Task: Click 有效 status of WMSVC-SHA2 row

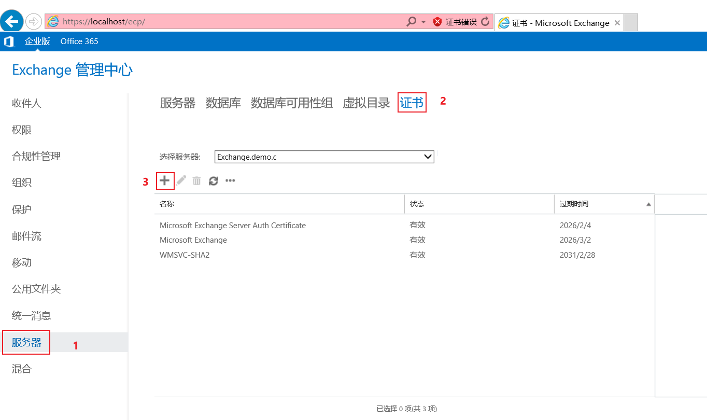Action: [x=417, y=255]
